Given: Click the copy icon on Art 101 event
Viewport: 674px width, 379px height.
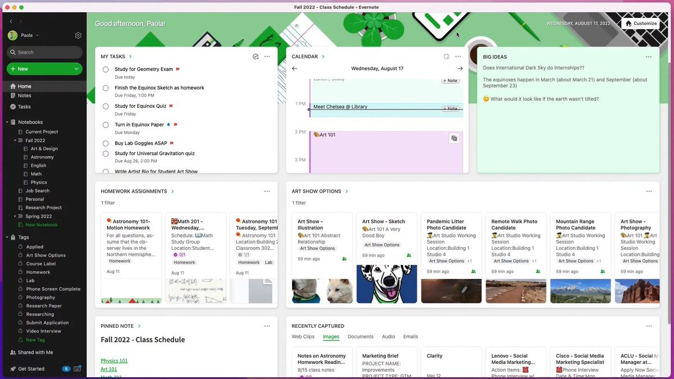Looking at the screenshot, I should tap(454, 138).
